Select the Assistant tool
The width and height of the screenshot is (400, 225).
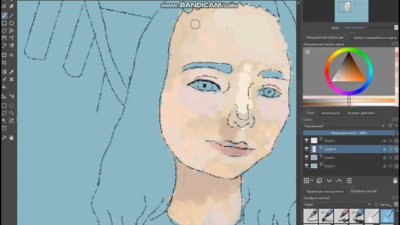pos(4,96)
